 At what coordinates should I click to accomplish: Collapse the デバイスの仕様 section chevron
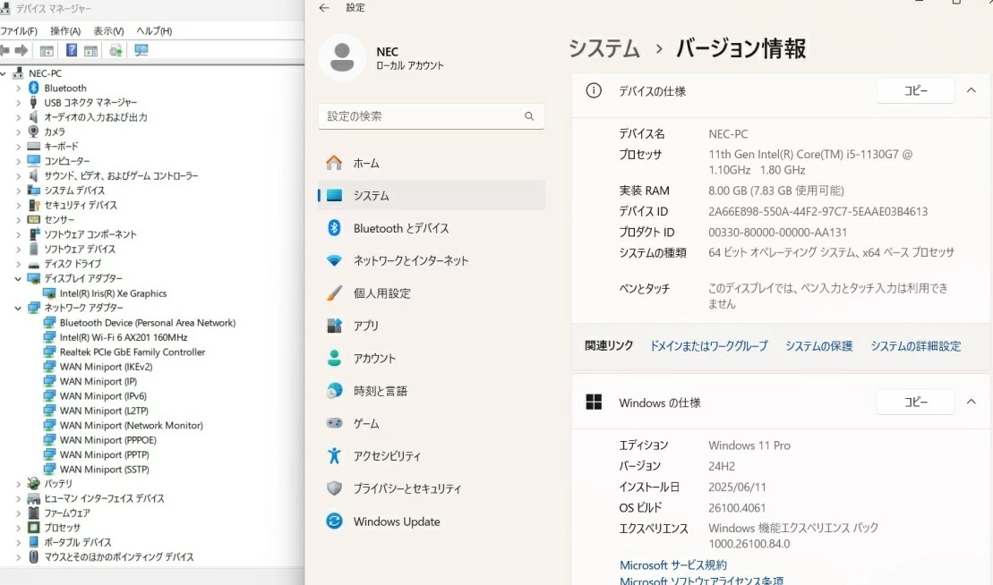click(972, 89)
